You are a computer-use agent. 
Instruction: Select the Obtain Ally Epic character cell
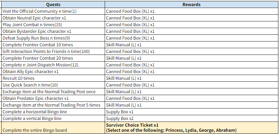tap(31, 71)
